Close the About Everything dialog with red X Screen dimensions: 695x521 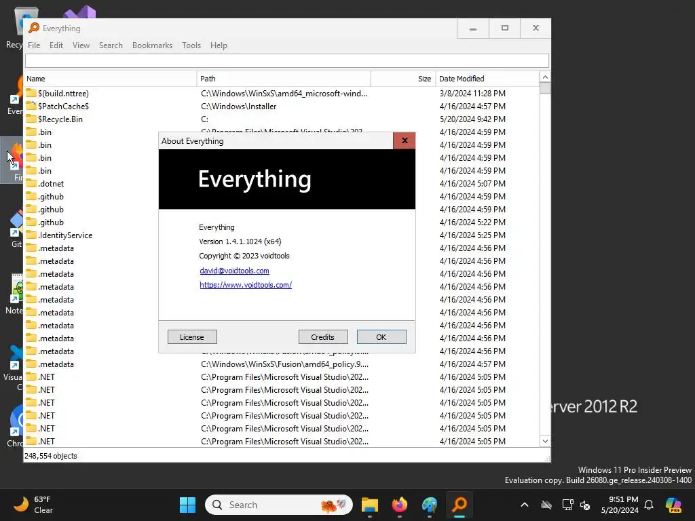click(x=405, y=140)
